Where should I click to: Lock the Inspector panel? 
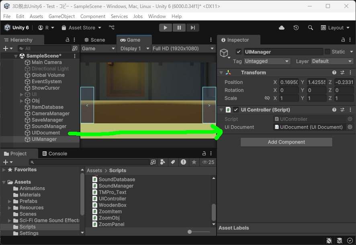(x=343, y=40)
